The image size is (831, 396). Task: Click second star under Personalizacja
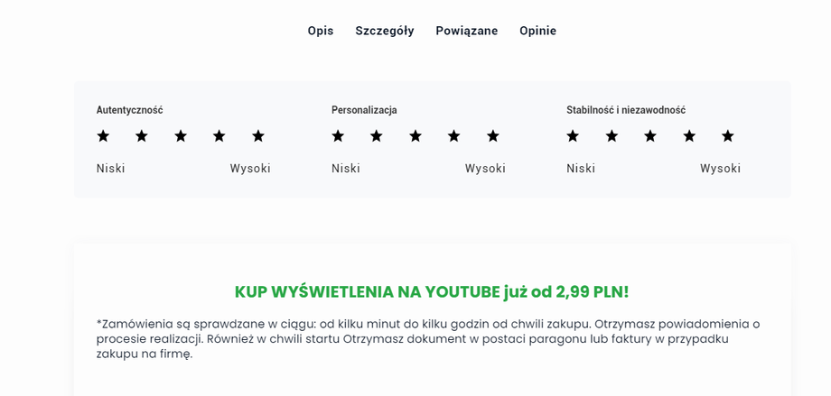pos(377,136)
